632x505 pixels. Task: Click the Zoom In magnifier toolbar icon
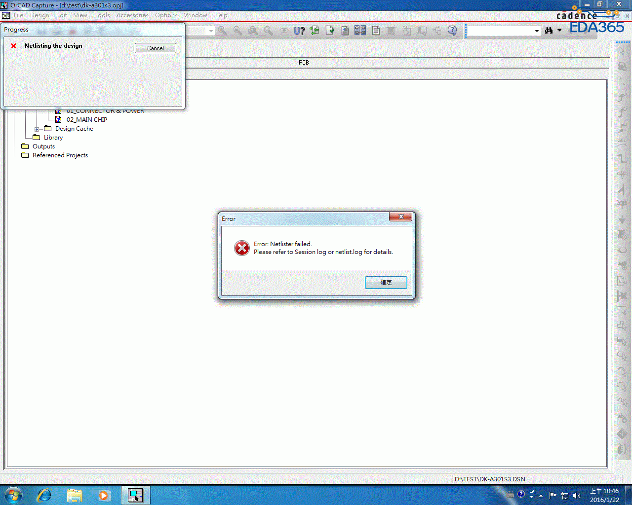223,31
